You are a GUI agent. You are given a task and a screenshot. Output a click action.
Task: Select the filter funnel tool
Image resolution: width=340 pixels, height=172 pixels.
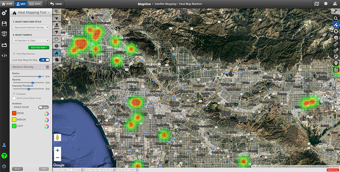tap(56, 18)
